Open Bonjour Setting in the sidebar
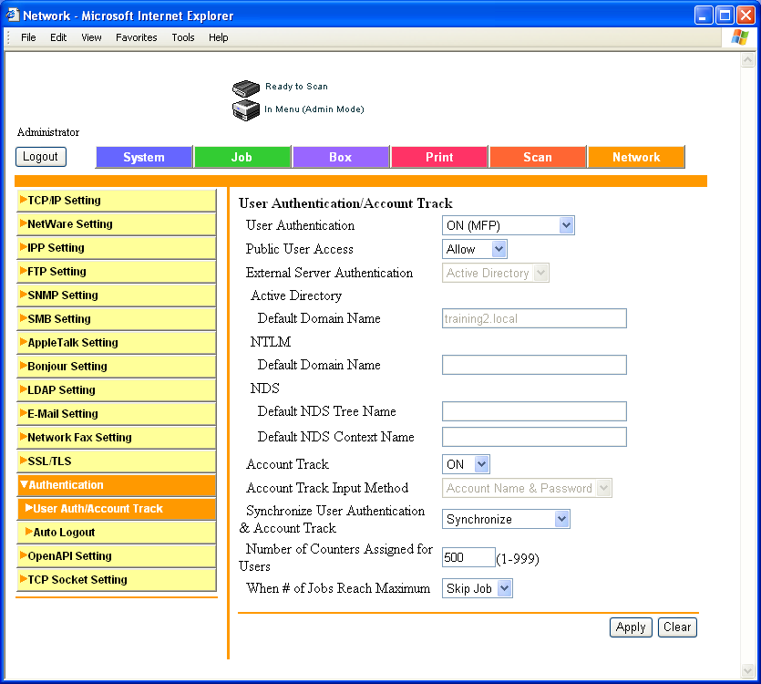Image resolution: width=761 pixels, height=684 pixels. coord(117,367)
